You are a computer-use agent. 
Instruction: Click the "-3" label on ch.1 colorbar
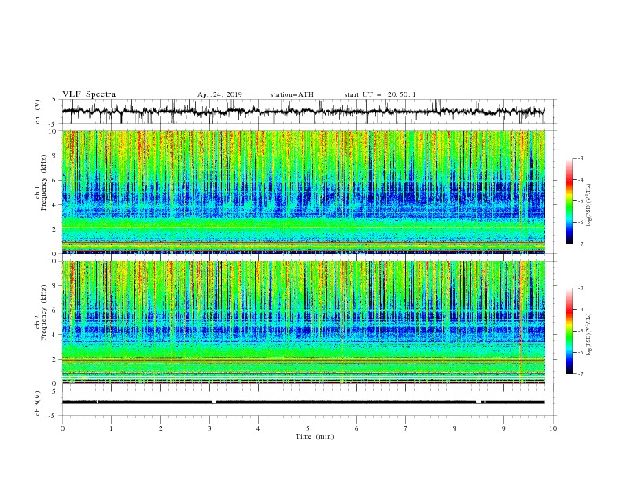pyautogui.click(x=580, y=158)
